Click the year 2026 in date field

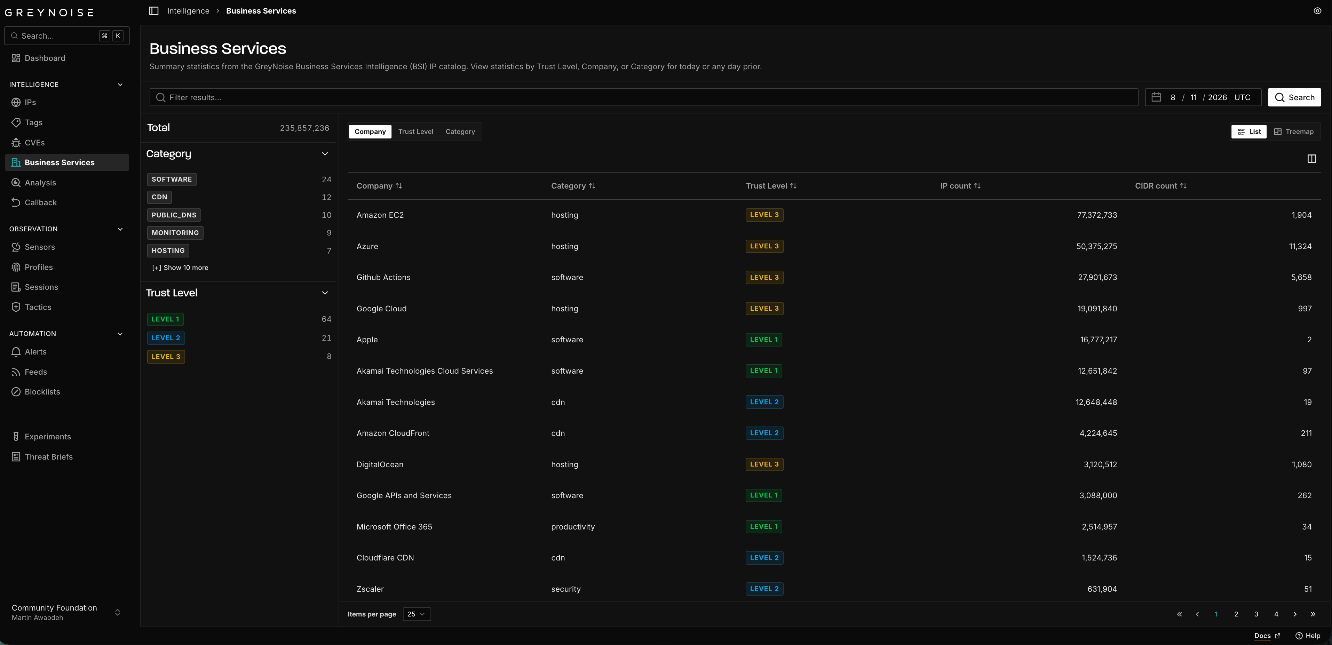pos(1217,97)
